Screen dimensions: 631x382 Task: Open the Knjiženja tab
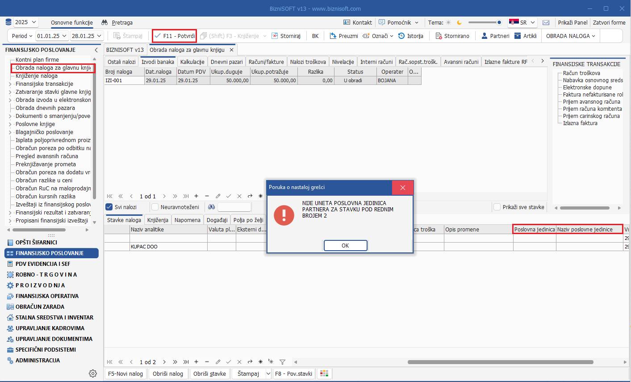[x=158, y=220]
